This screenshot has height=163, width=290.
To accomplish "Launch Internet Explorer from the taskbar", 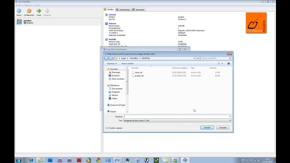I will click(31, 160).
